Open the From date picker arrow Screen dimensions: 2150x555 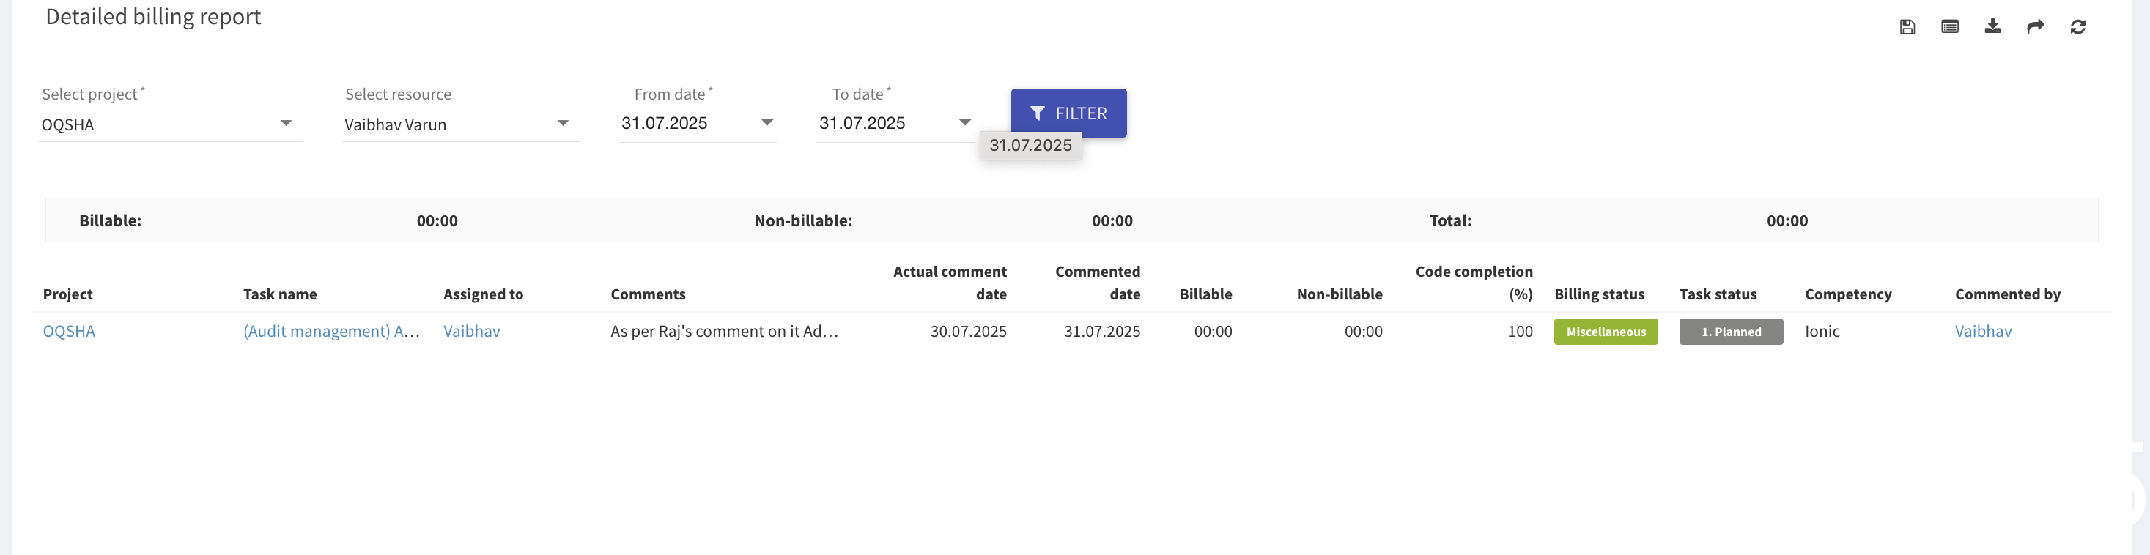767,122
